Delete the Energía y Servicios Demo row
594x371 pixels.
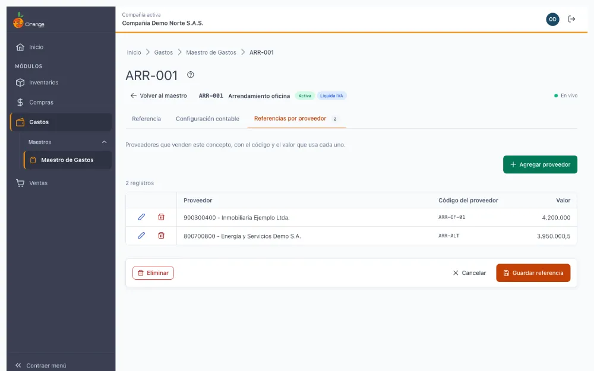[x=161, y=236]
